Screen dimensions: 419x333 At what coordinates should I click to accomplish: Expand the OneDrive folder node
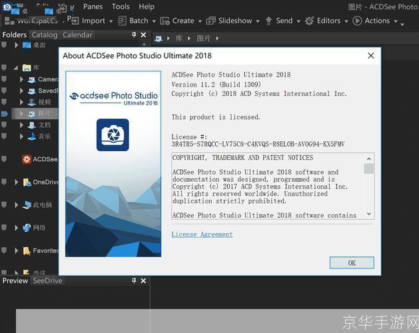point(16,182)
